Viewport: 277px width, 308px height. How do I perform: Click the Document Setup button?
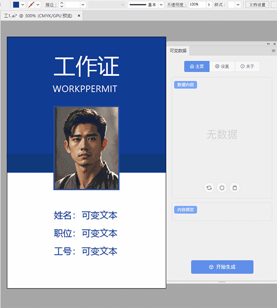tap(257, 4)
